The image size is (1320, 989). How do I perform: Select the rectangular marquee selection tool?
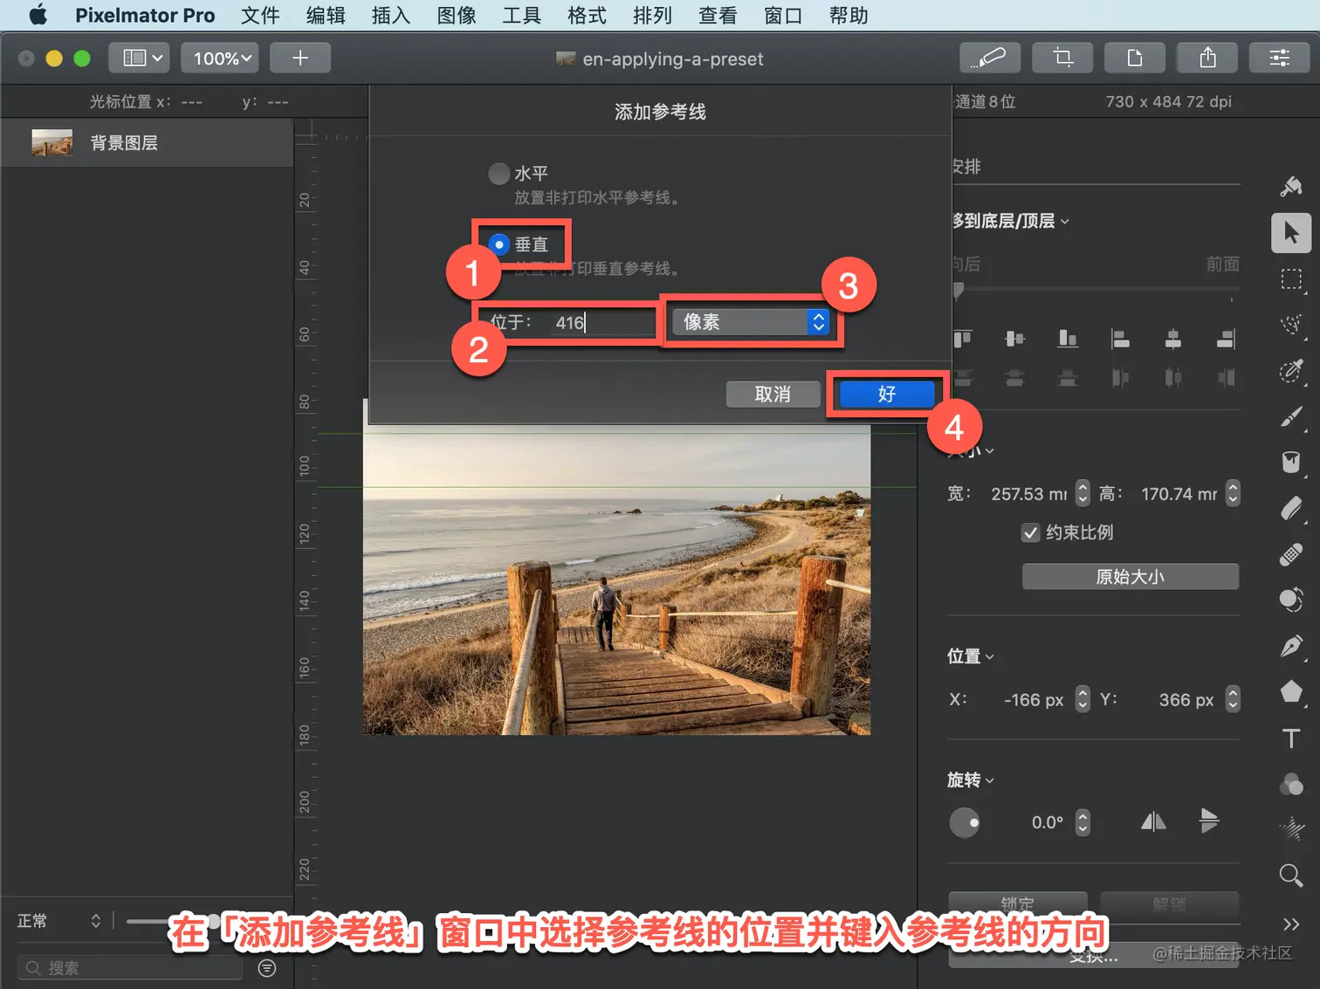[x=1291, y=279]
